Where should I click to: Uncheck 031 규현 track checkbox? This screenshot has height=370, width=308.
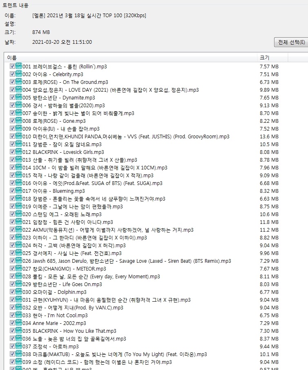[13, 300]
